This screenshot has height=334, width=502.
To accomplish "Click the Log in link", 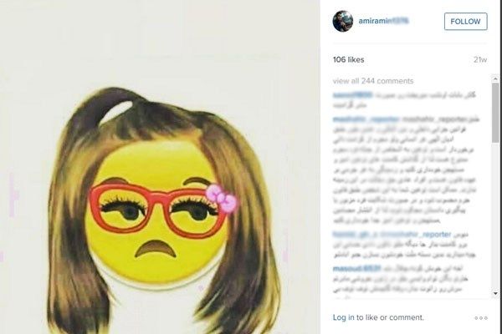I will 344,317.
